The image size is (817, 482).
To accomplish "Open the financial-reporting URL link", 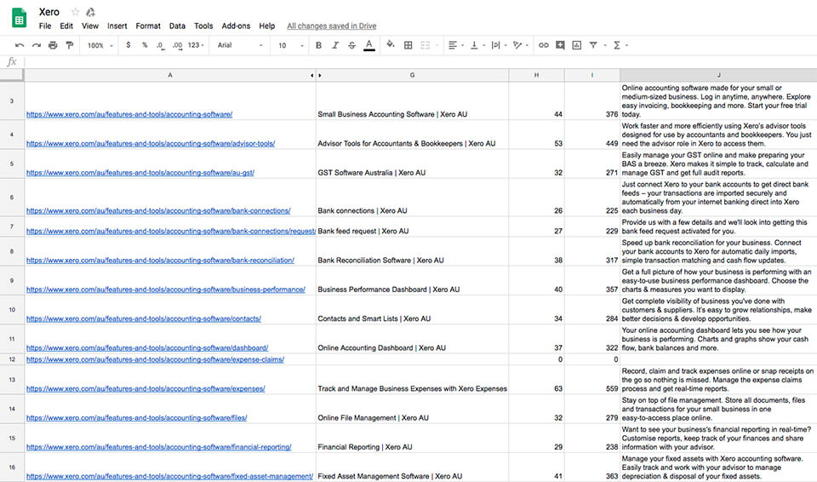I will tap(159, 447).
